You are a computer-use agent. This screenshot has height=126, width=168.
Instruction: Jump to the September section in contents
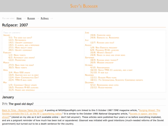point(90,58)
